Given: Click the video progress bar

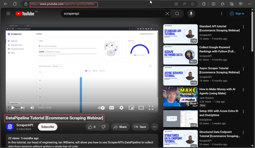Looking at the screenshot, I should click(x=82, y=102).
